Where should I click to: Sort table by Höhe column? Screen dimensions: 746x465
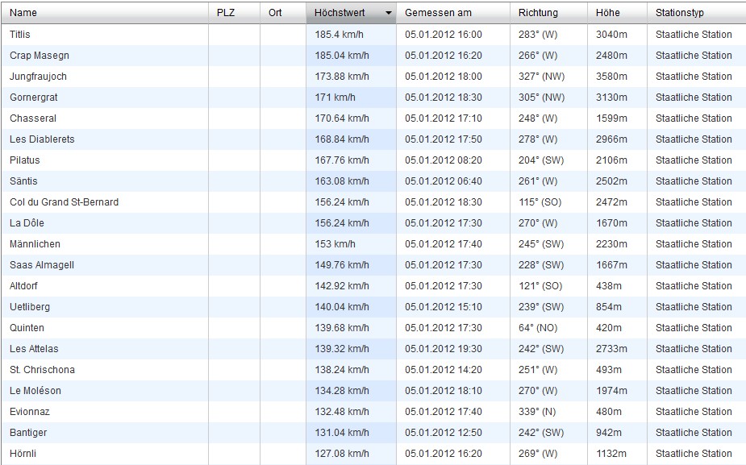coord(607,13)
